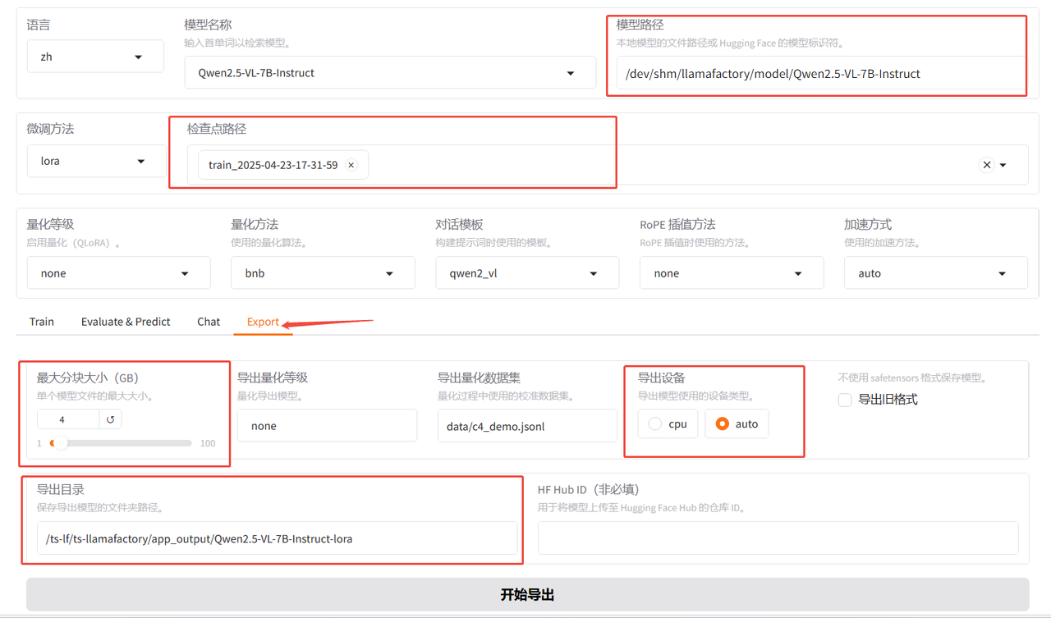Enable the export legacy format checkbox
The width and height of the screenshot is (1051, 618).
845,400
